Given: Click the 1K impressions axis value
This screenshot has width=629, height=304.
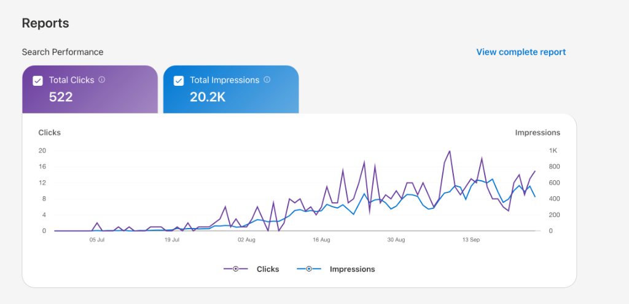Looking at the screenshot, I should (x=553, y=150).
